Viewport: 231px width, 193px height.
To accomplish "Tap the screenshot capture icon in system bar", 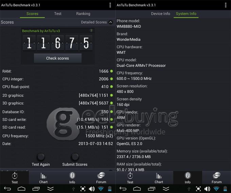I will [x=83, y=189].
